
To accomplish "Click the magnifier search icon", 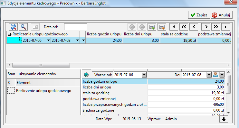I will coord(23,27).
